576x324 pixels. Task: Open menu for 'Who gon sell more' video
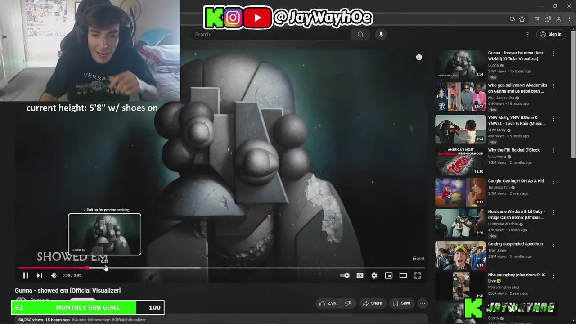[553, 86]
